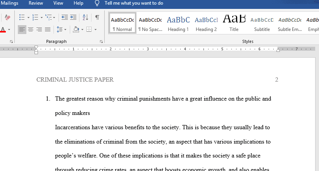319x171 pixels.
Task: Click the line starting 'Incarcerations have various benefits'
Action: coord(162,127)
